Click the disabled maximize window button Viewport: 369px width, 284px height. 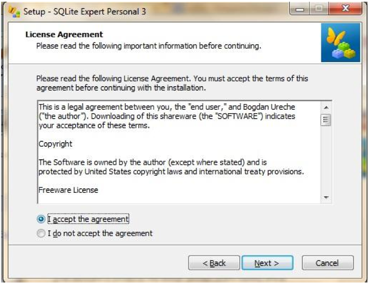point(319,10)
